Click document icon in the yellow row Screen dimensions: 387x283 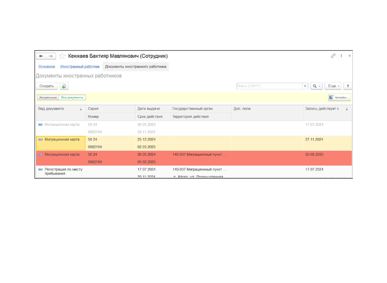point(41,140)
